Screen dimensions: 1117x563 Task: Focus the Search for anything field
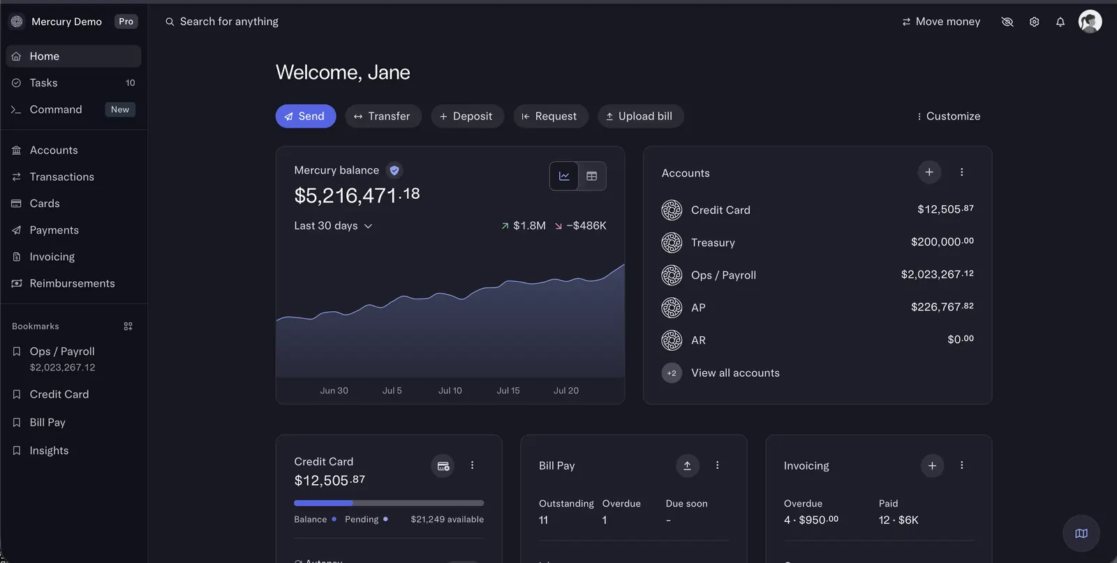click(229, 22)
